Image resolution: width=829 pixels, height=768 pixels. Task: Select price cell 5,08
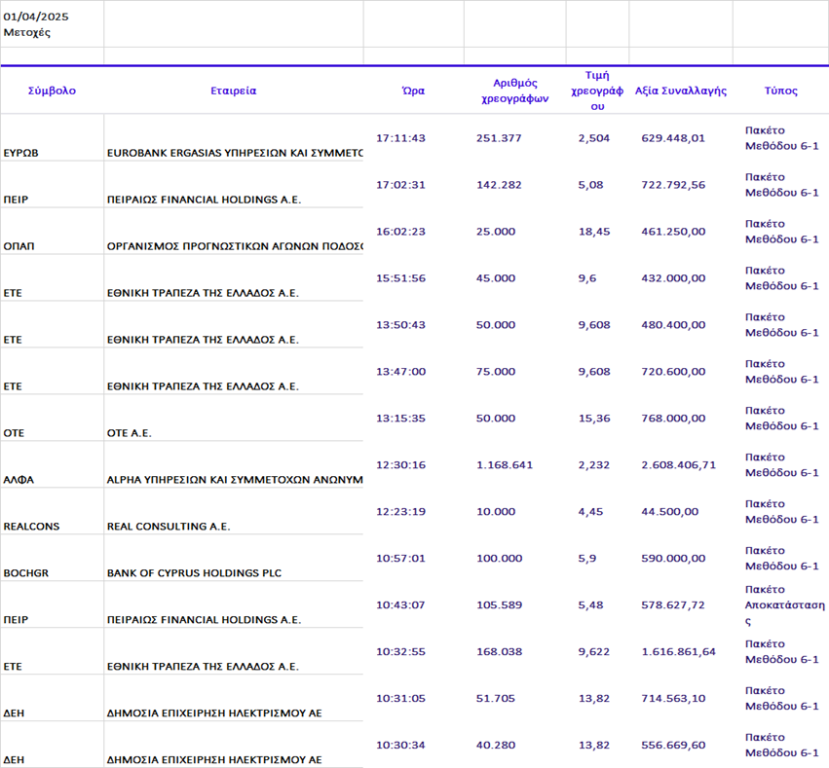coord(590,185)
